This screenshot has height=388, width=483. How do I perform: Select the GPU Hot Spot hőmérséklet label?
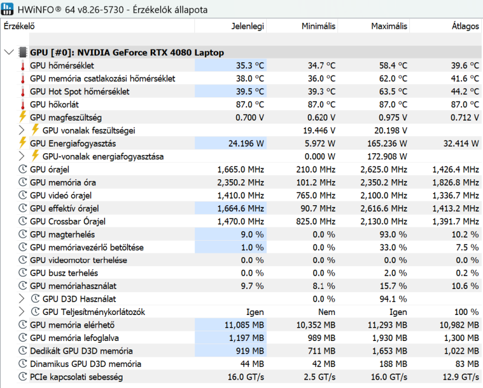point(80,92)
